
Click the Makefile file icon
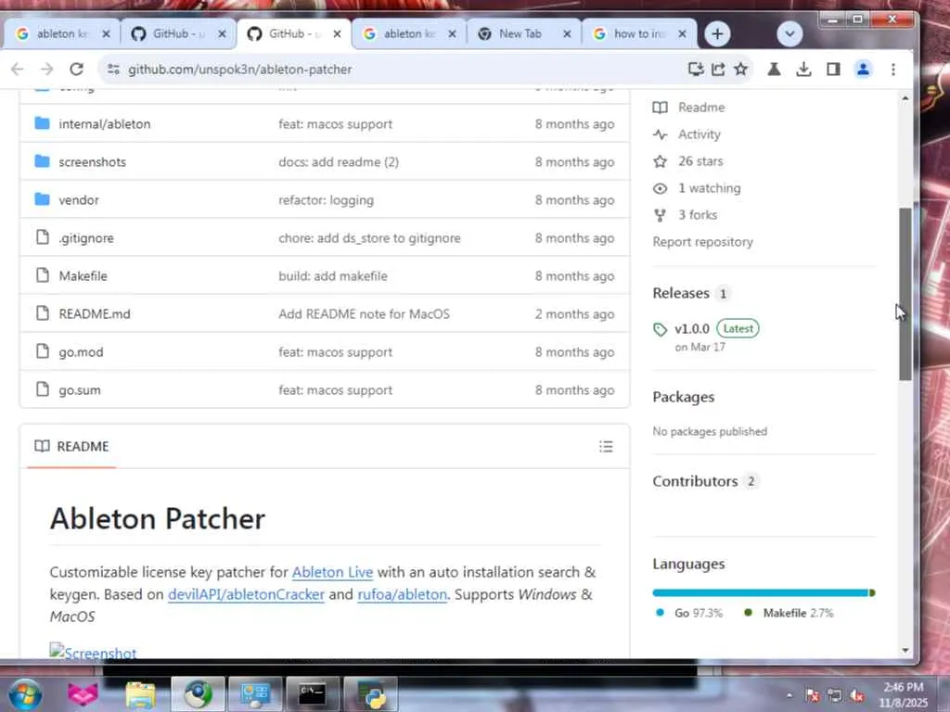(43, 275)
